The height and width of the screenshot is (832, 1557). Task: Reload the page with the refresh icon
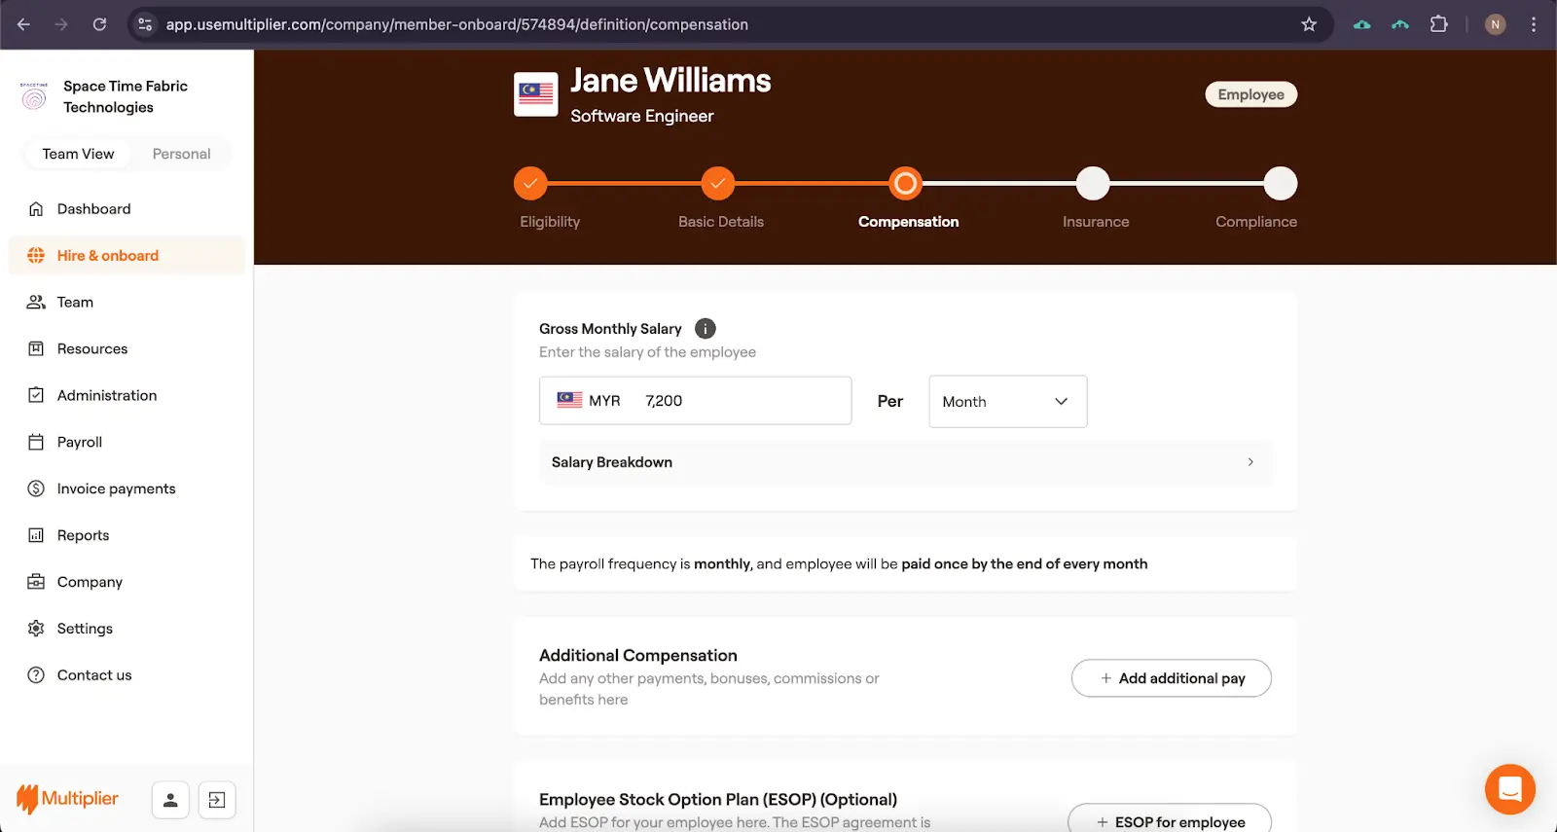(x=99, y=24)
